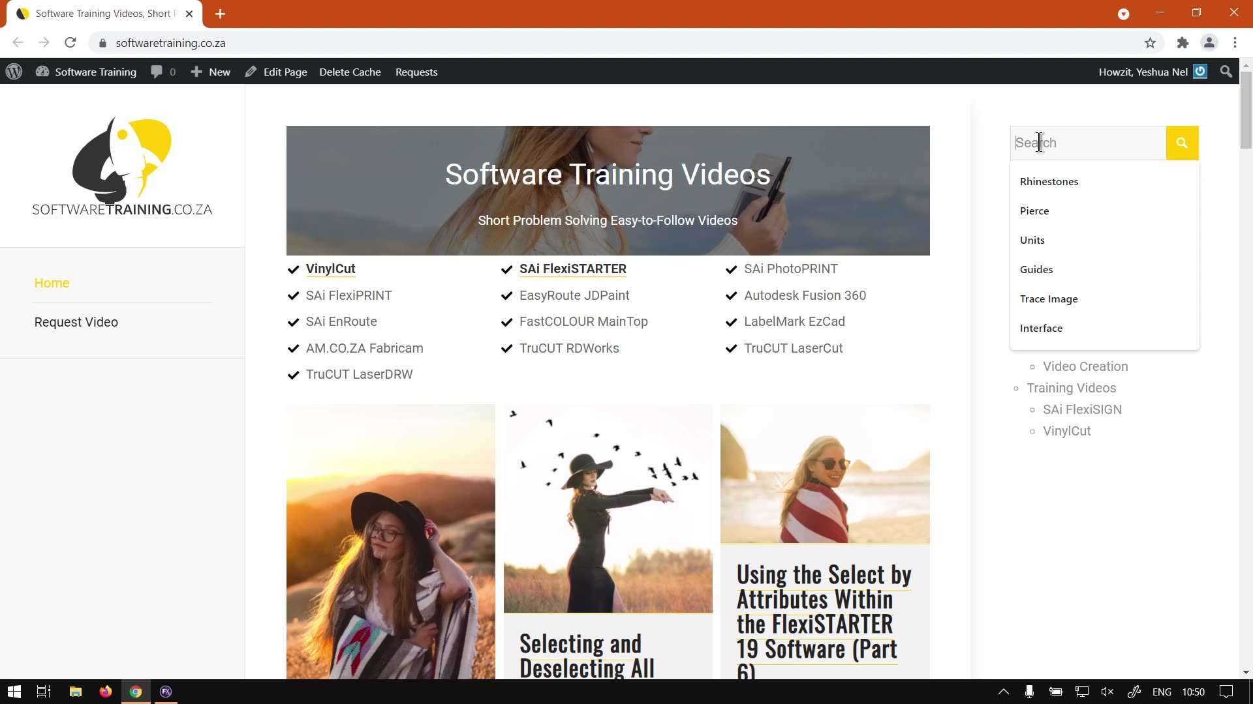The height and width of the screenshot is (704, 1253).
Task: Open the Chrome three-dot menu
Action: pos(1235,43)
